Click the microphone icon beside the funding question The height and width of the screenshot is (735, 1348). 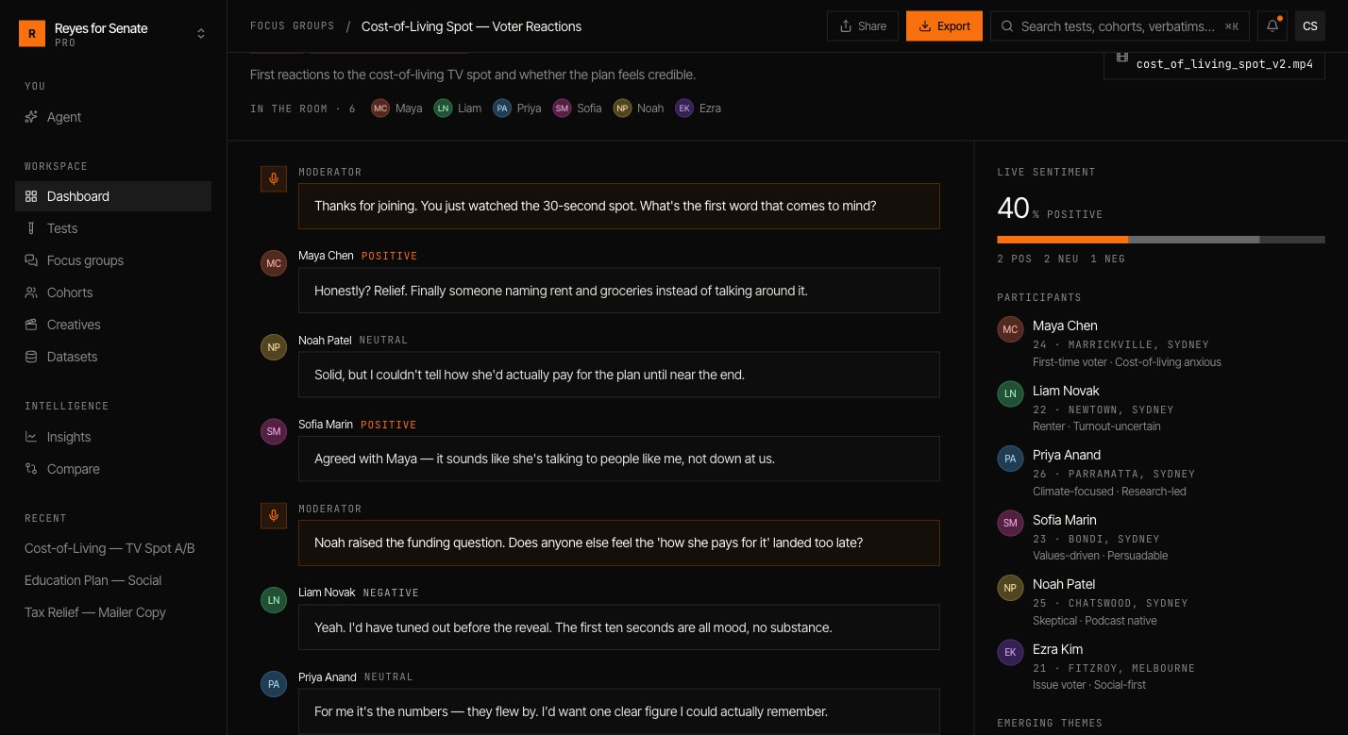pyautogui.click(x=274, y=515)
